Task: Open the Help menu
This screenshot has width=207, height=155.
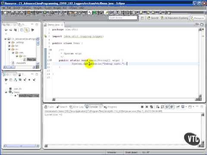Action: (82, 8)
